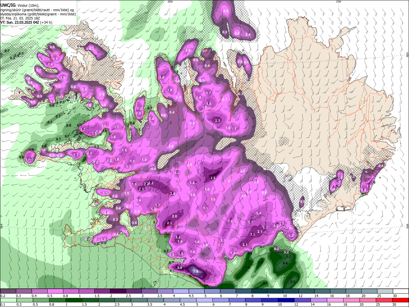
Task: Click the 'slydda/snjókoma' legend description line
Action: click(38, 14)
